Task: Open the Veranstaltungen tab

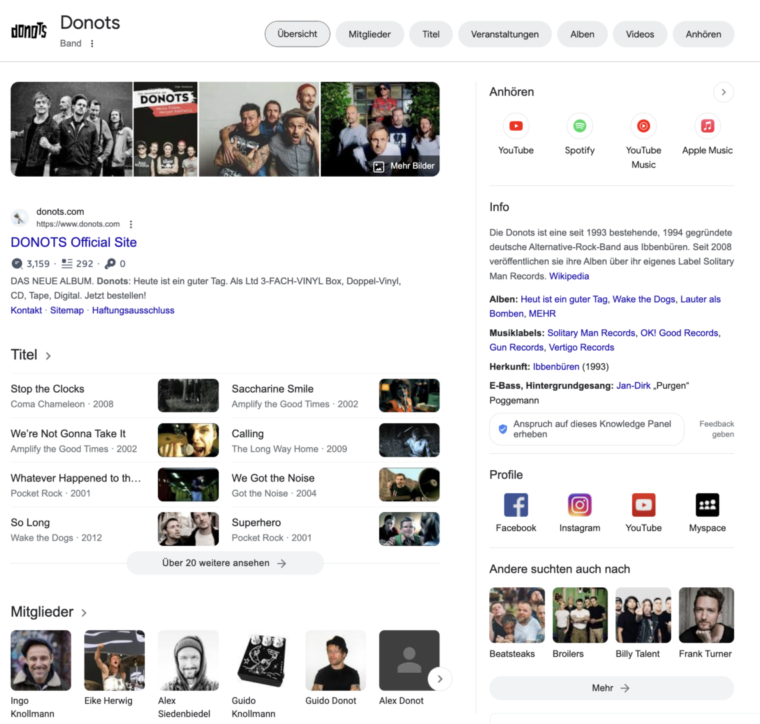Action: (x=505, y=34)
